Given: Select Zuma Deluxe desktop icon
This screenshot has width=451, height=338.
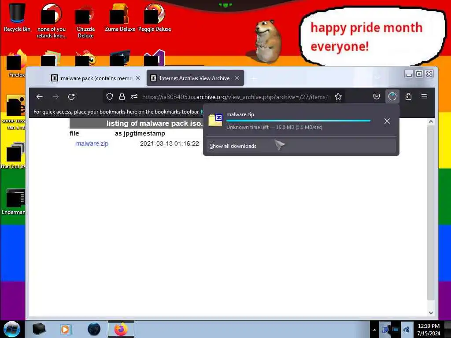Looking at the screenshot, I should coord(120,17).
